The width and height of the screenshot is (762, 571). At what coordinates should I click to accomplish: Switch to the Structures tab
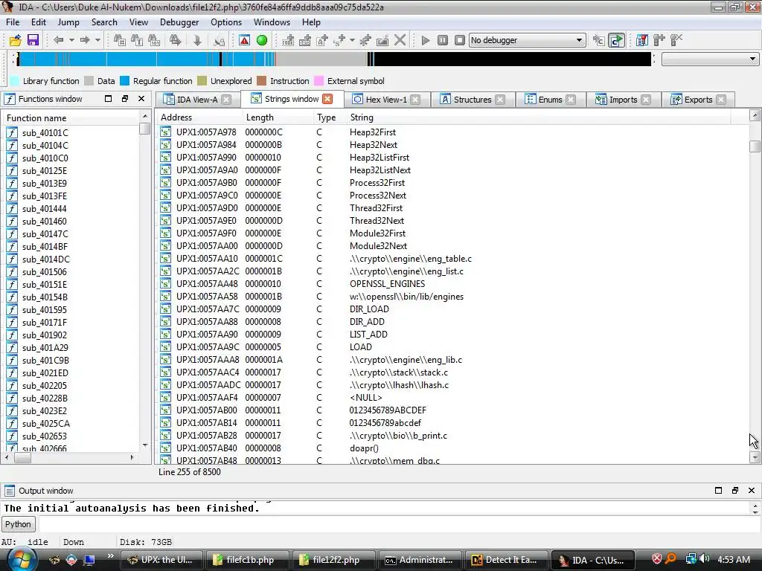[x=472, y=100]
